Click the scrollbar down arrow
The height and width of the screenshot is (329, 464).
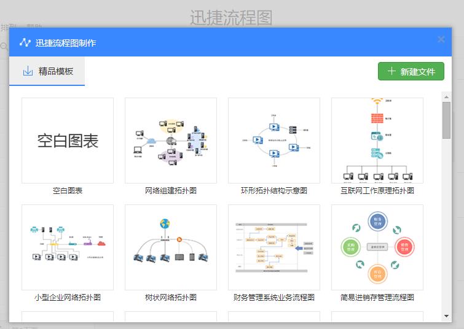(447, 316)
